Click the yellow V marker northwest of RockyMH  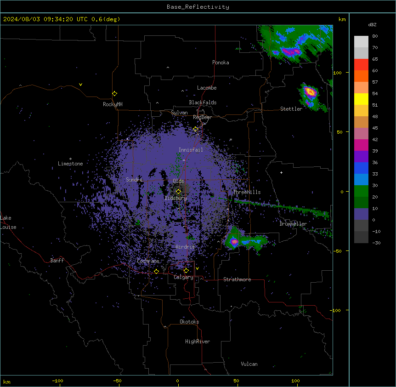point(80,85)
